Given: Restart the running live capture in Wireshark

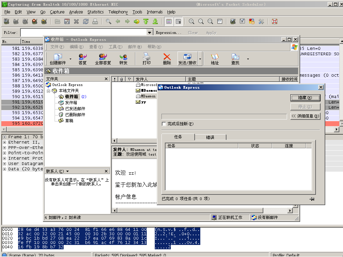Looking at the screenshot, I should [44, 21].
